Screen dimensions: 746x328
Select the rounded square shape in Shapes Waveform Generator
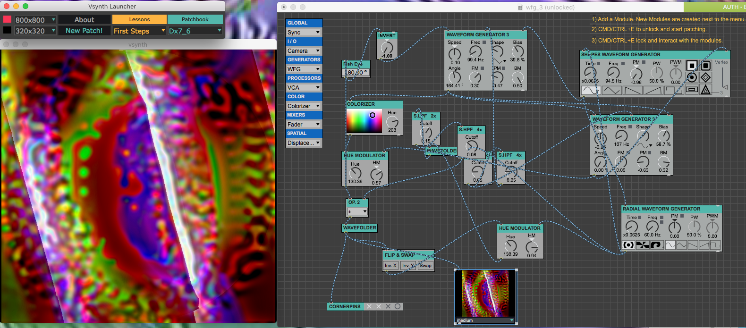(706, 66)
